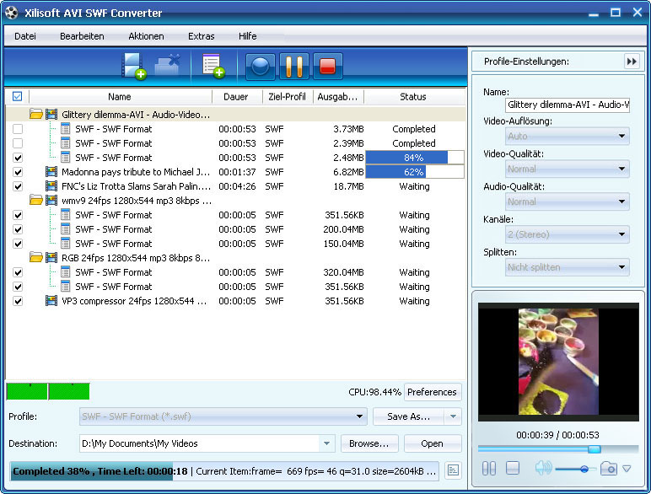Screen dimensions: 651x494
Task: Click folder icon of Glittery dilemma-AVI group
Action: tap(36, 114)
